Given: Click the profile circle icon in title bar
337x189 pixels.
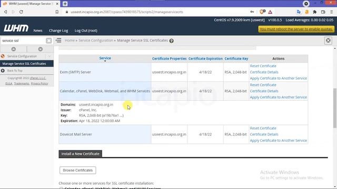Looking at the screenshot, I should (306, 4).
